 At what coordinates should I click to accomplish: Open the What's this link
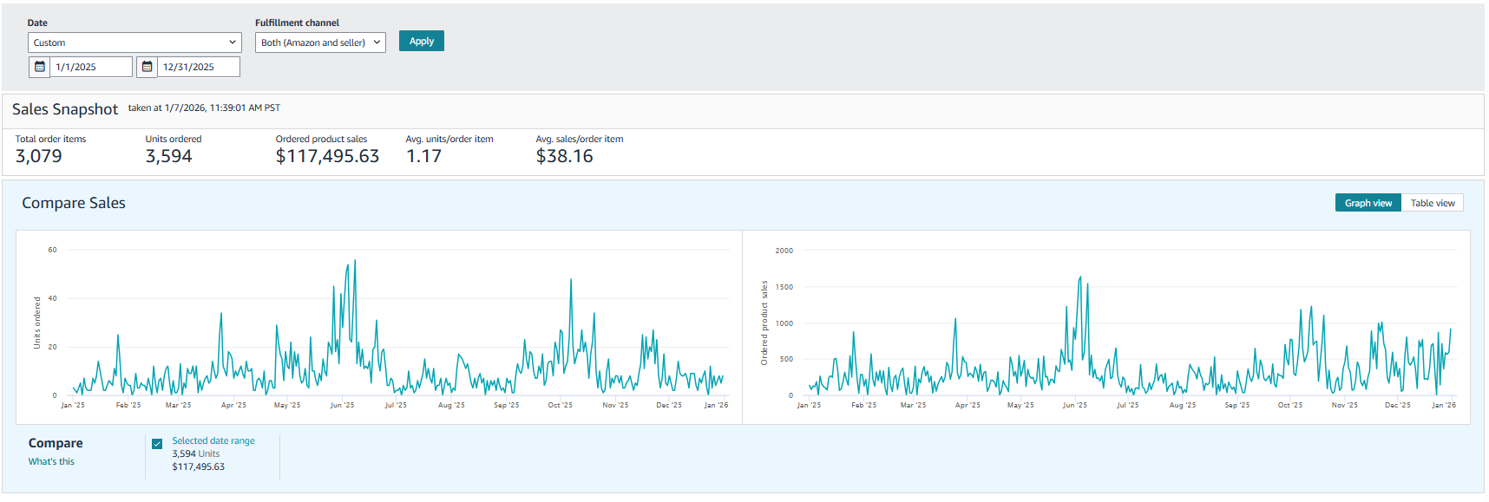[x=51, y=461]
